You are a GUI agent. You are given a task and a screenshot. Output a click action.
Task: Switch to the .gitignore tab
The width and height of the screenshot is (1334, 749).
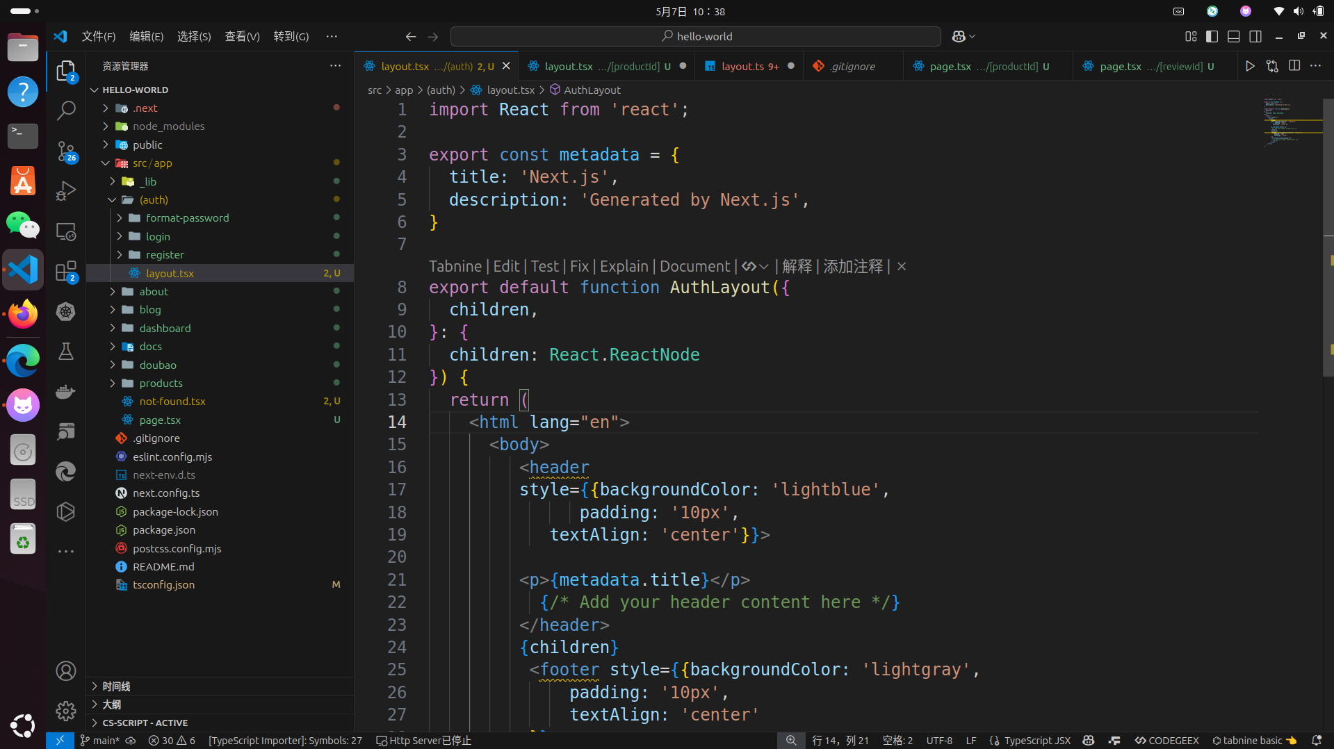852,66
